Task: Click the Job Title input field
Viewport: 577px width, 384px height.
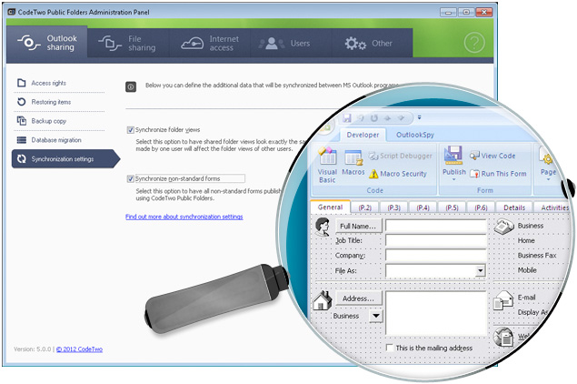Action: [435, 240]
